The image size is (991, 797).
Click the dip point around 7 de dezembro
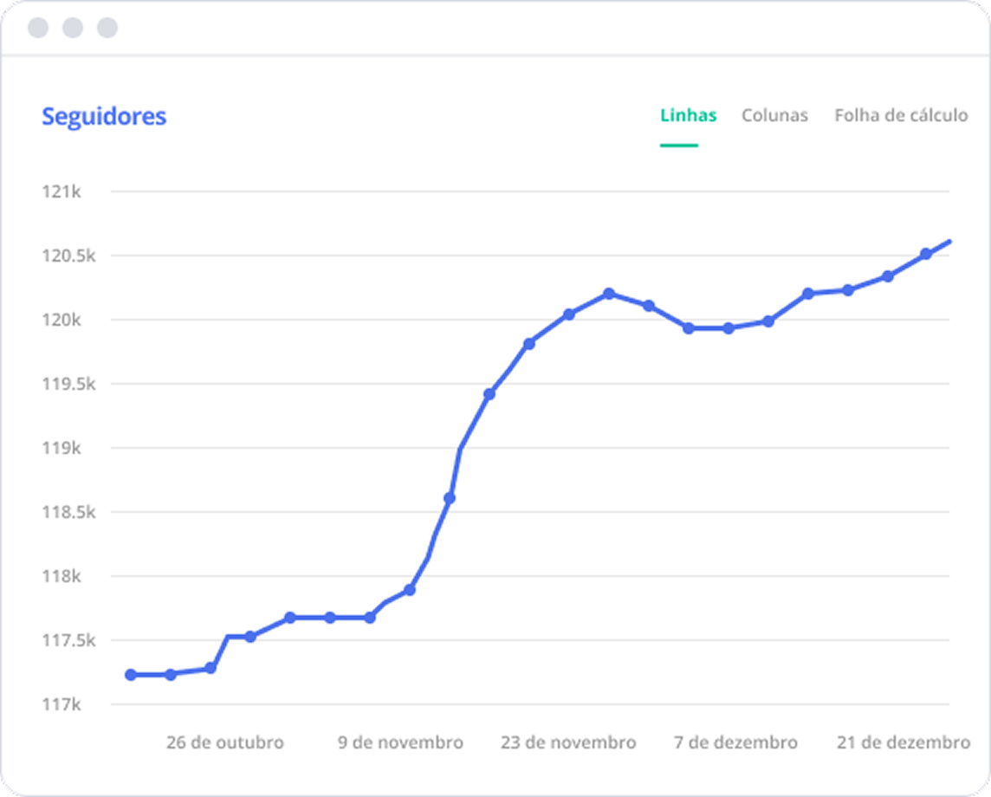tap(728, 329)
